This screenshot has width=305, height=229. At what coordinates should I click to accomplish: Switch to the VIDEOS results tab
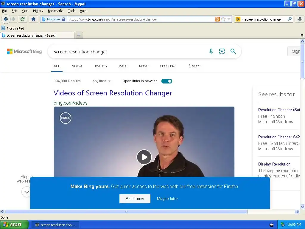[78, 66]
